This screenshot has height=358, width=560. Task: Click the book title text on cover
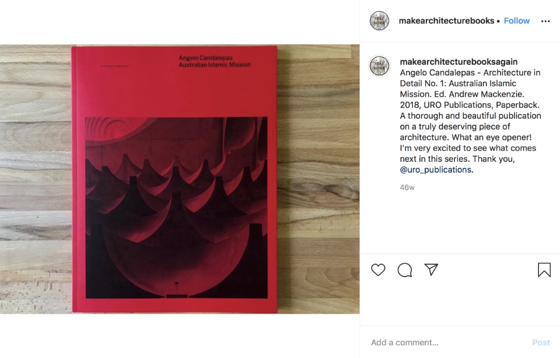(x=214, y=61)
